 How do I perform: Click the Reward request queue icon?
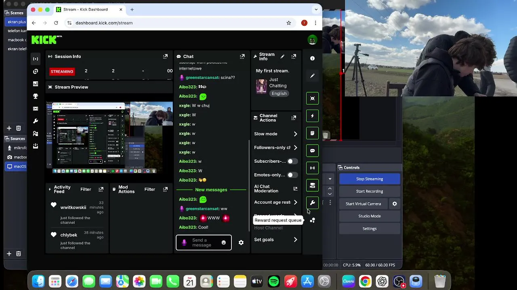tap(312, 220)
